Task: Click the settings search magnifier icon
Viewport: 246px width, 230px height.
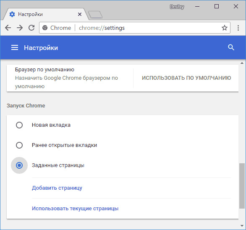Action: (231, 47)
